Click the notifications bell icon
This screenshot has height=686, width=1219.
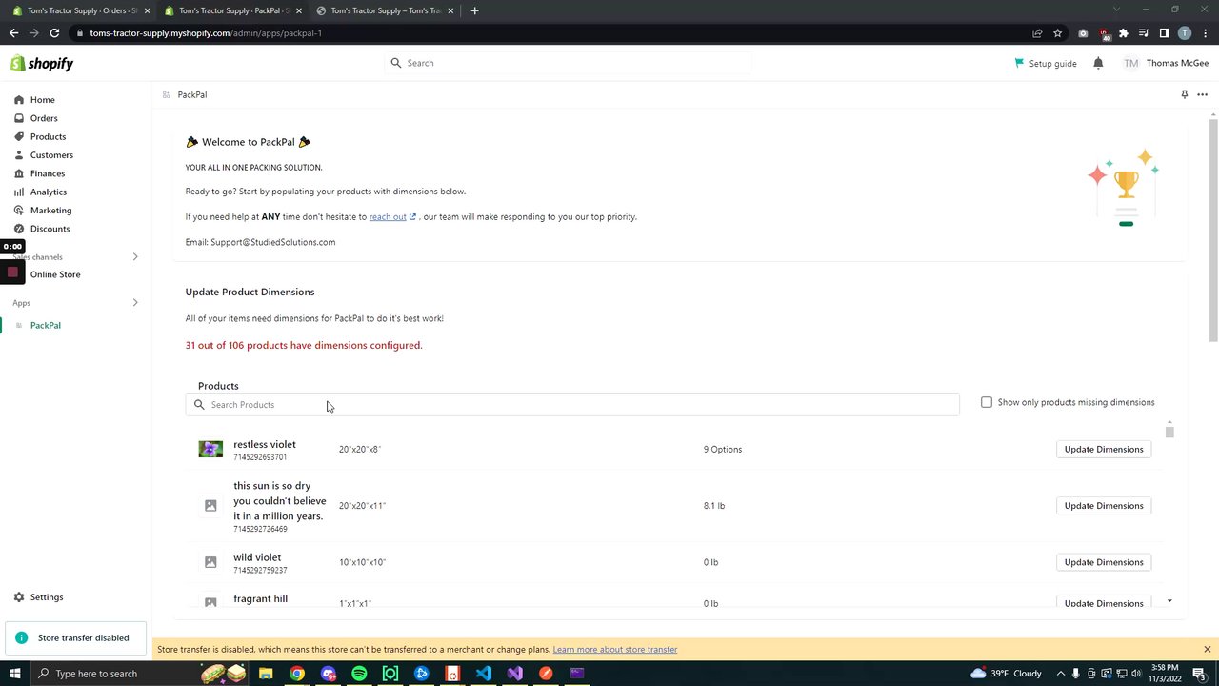pos(1098,63)
